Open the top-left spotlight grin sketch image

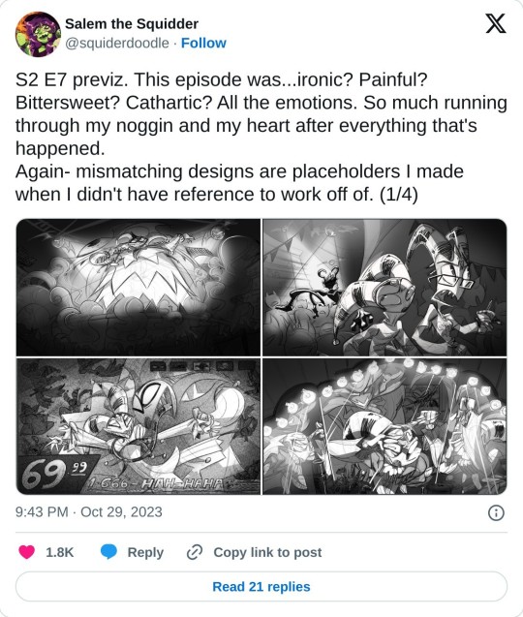point(138,288)
